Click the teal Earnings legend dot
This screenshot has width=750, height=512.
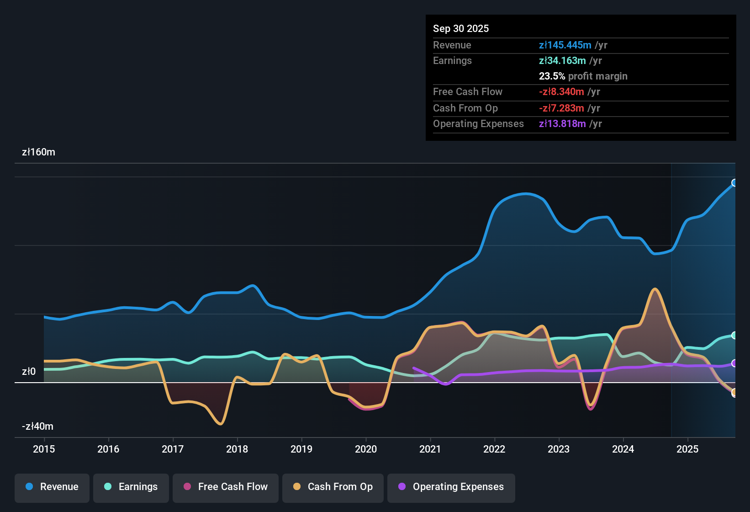[108, 487]
